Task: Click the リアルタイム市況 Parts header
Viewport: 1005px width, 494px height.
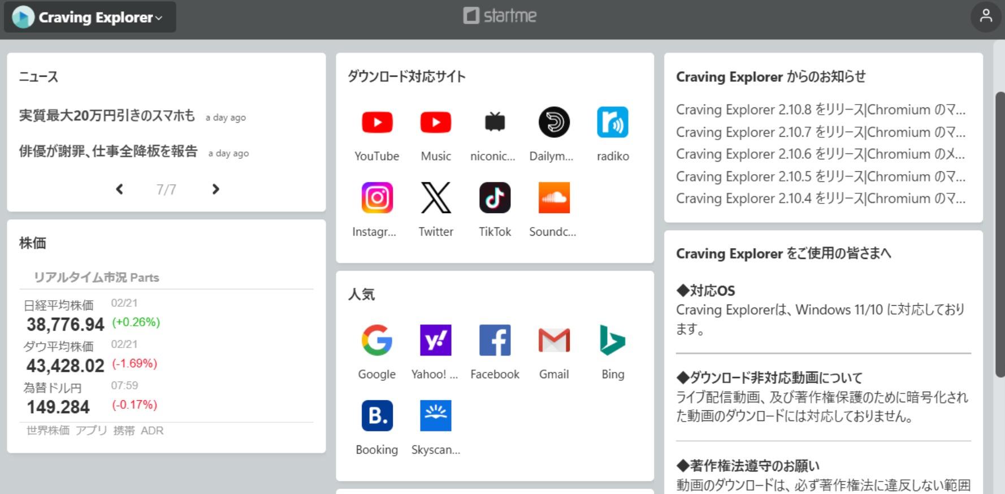Action: click(96, 278)
